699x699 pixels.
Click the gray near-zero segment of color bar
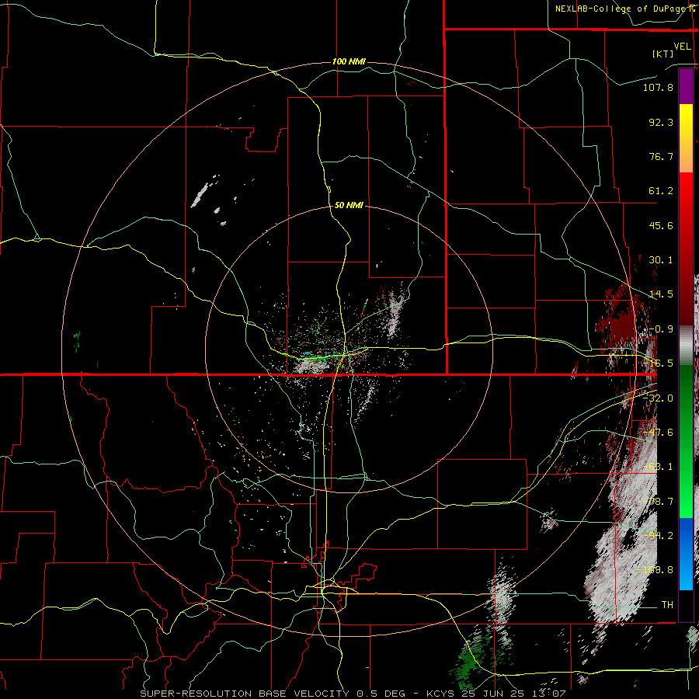coord(686,346)
